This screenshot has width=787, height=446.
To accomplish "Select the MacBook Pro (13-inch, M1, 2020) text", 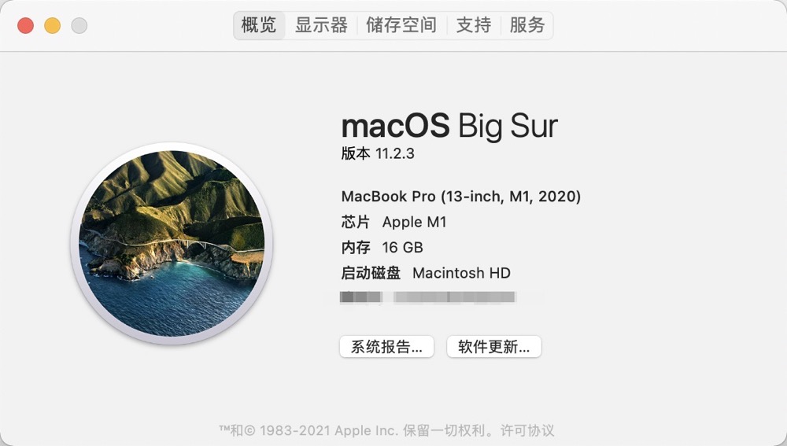I will click(x=460, y=196).
